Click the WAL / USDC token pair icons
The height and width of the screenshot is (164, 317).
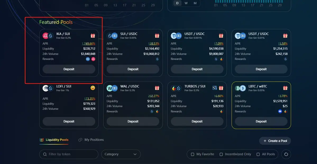pos(112,88)
